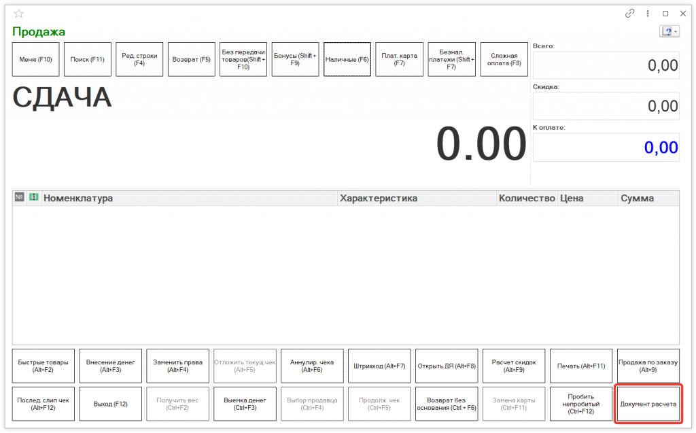The height and width of the screenshot is (433, 696).
Task: Click the Возврат (F5) button
Action: [x=192, y=60]
